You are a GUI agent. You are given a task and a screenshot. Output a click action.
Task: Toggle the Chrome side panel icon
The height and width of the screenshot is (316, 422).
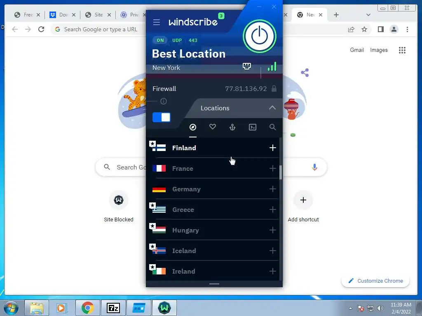click(380, 29)
